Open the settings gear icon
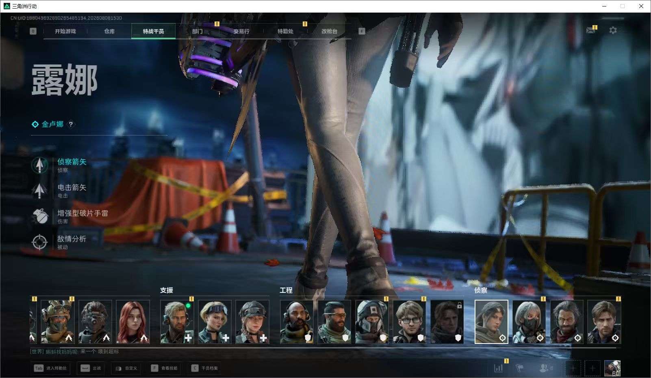The image size is (651, 378). point(613,30)
